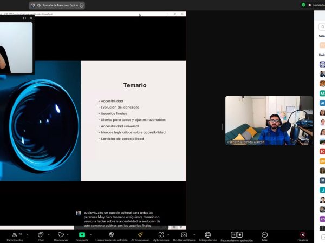Toggle Ocultar subtítulos CC icon
Image resolution: width=325 pixels, height=243 pixels.
point(184,235)
